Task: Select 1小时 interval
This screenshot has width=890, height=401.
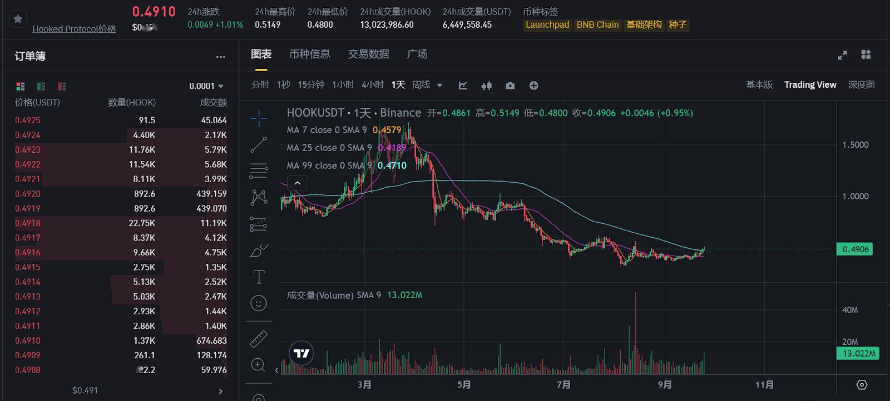Action: pos(343,85)
